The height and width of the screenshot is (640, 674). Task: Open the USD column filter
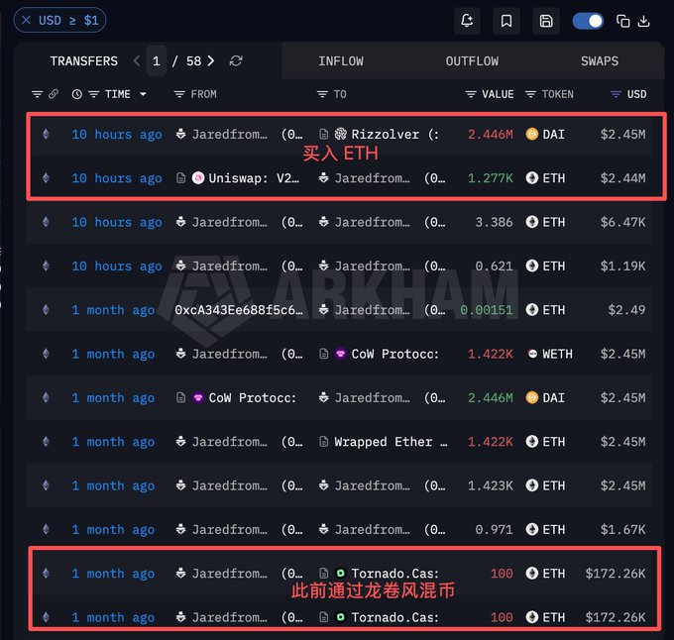coord(616,94)
